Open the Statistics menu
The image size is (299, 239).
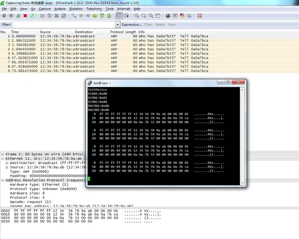tap(76, 9)
